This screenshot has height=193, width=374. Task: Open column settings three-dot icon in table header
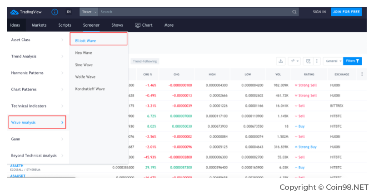362,74
